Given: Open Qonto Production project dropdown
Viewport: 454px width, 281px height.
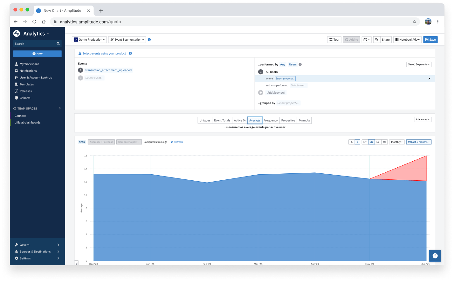Looking at the screenshot, I should tap(89, 40).
